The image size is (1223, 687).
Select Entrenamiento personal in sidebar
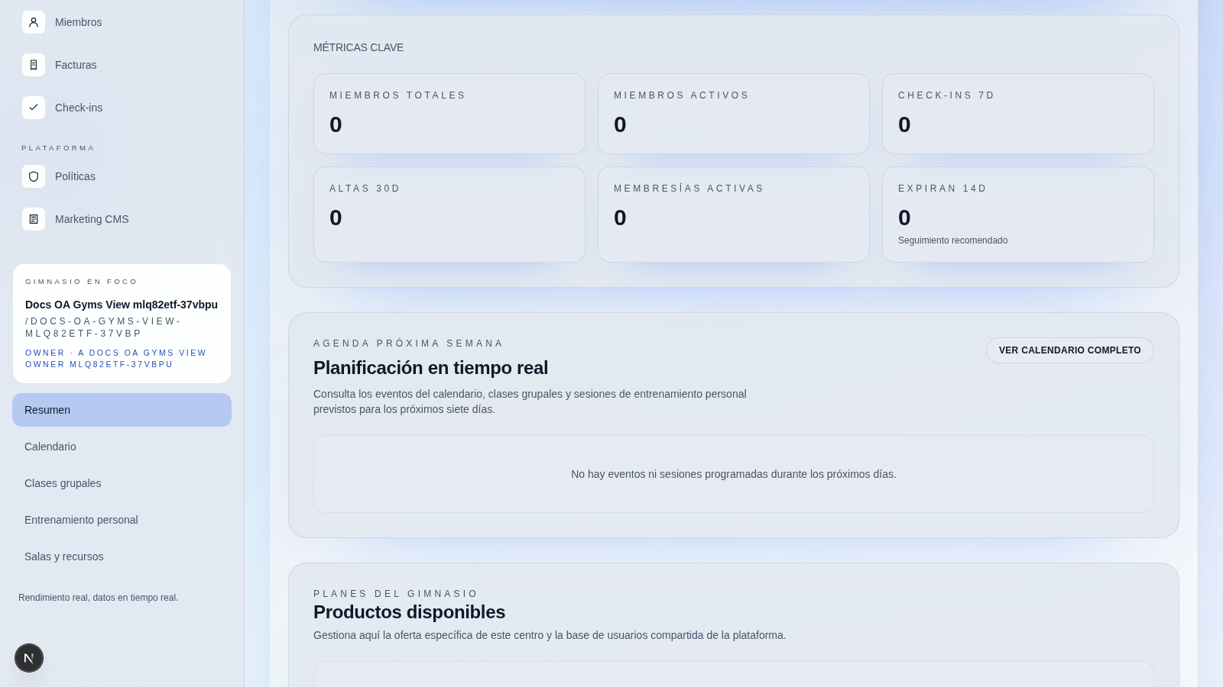click(81, 520)
